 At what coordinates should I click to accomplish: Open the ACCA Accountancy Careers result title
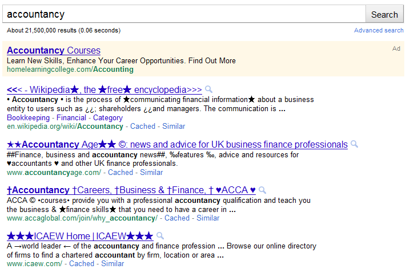click(131, 190)
